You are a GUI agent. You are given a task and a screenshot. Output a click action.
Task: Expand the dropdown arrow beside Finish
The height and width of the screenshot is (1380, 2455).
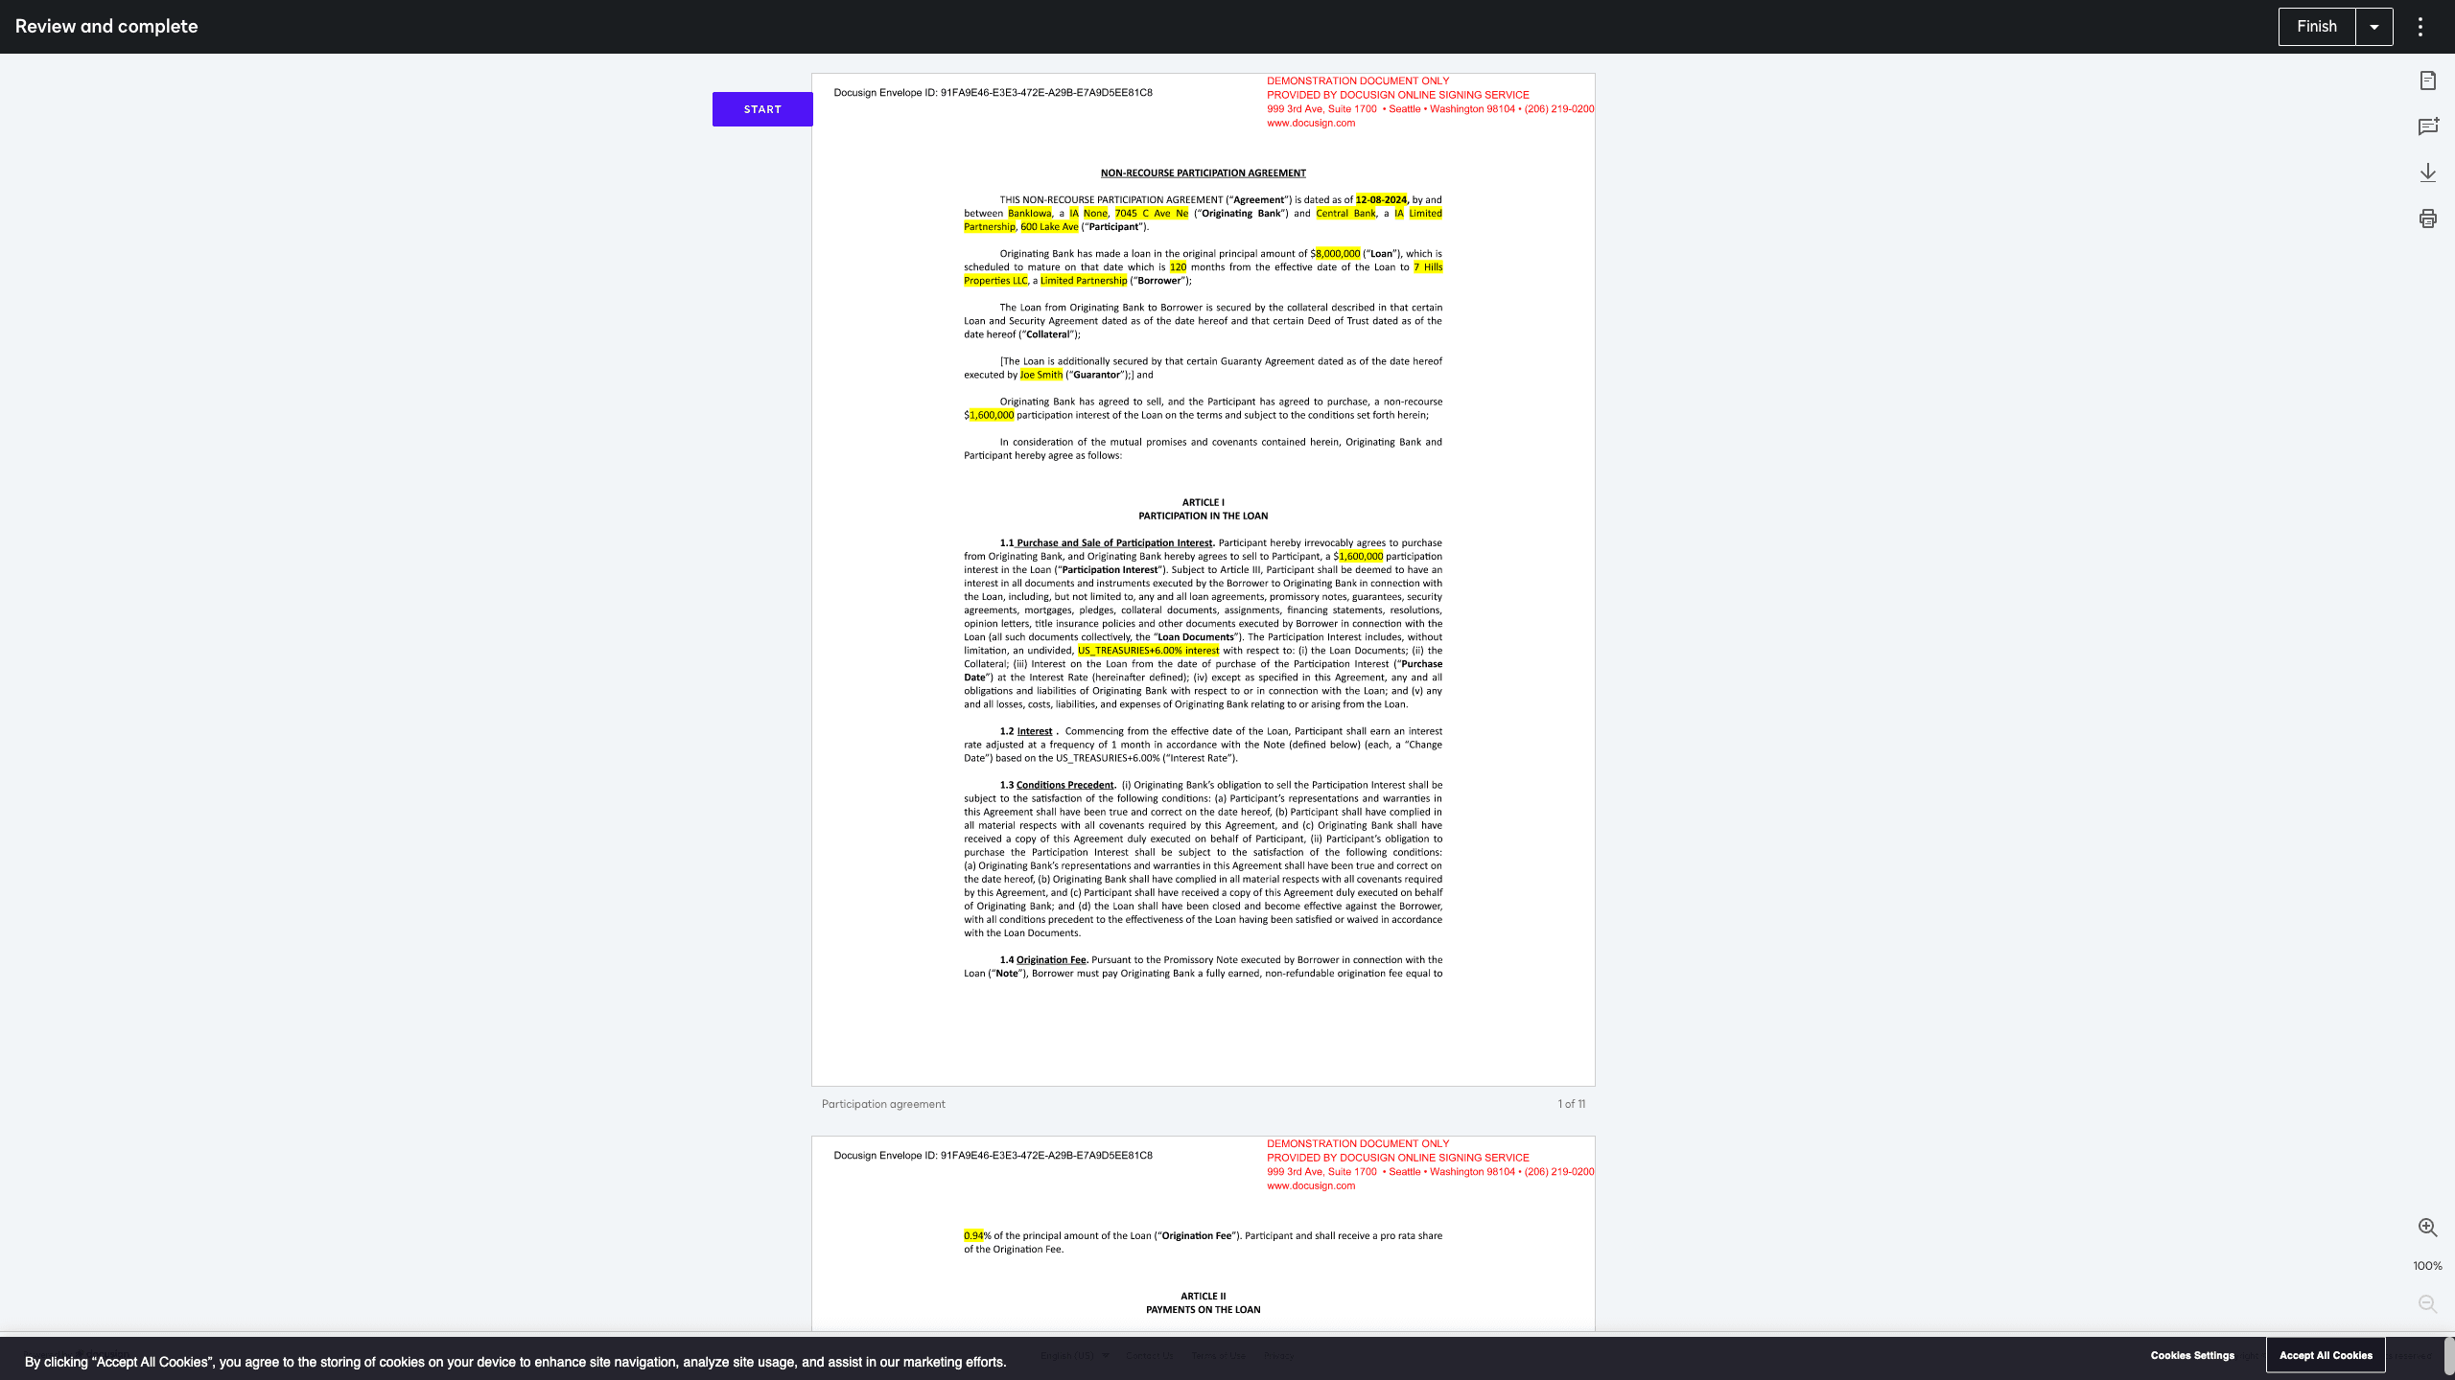(2374, 27)
